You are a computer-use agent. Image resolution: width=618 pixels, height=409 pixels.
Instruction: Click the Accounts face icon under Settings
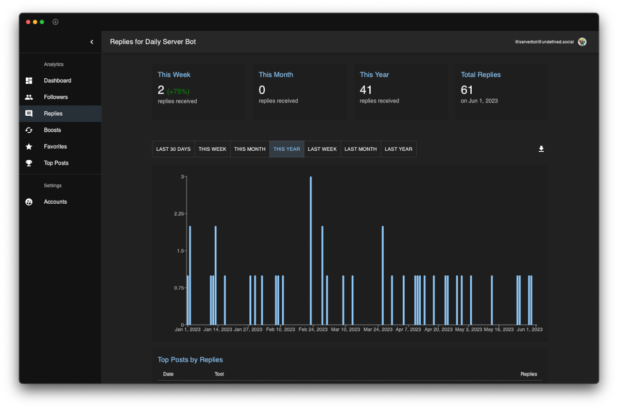click(x=29, y=202)
